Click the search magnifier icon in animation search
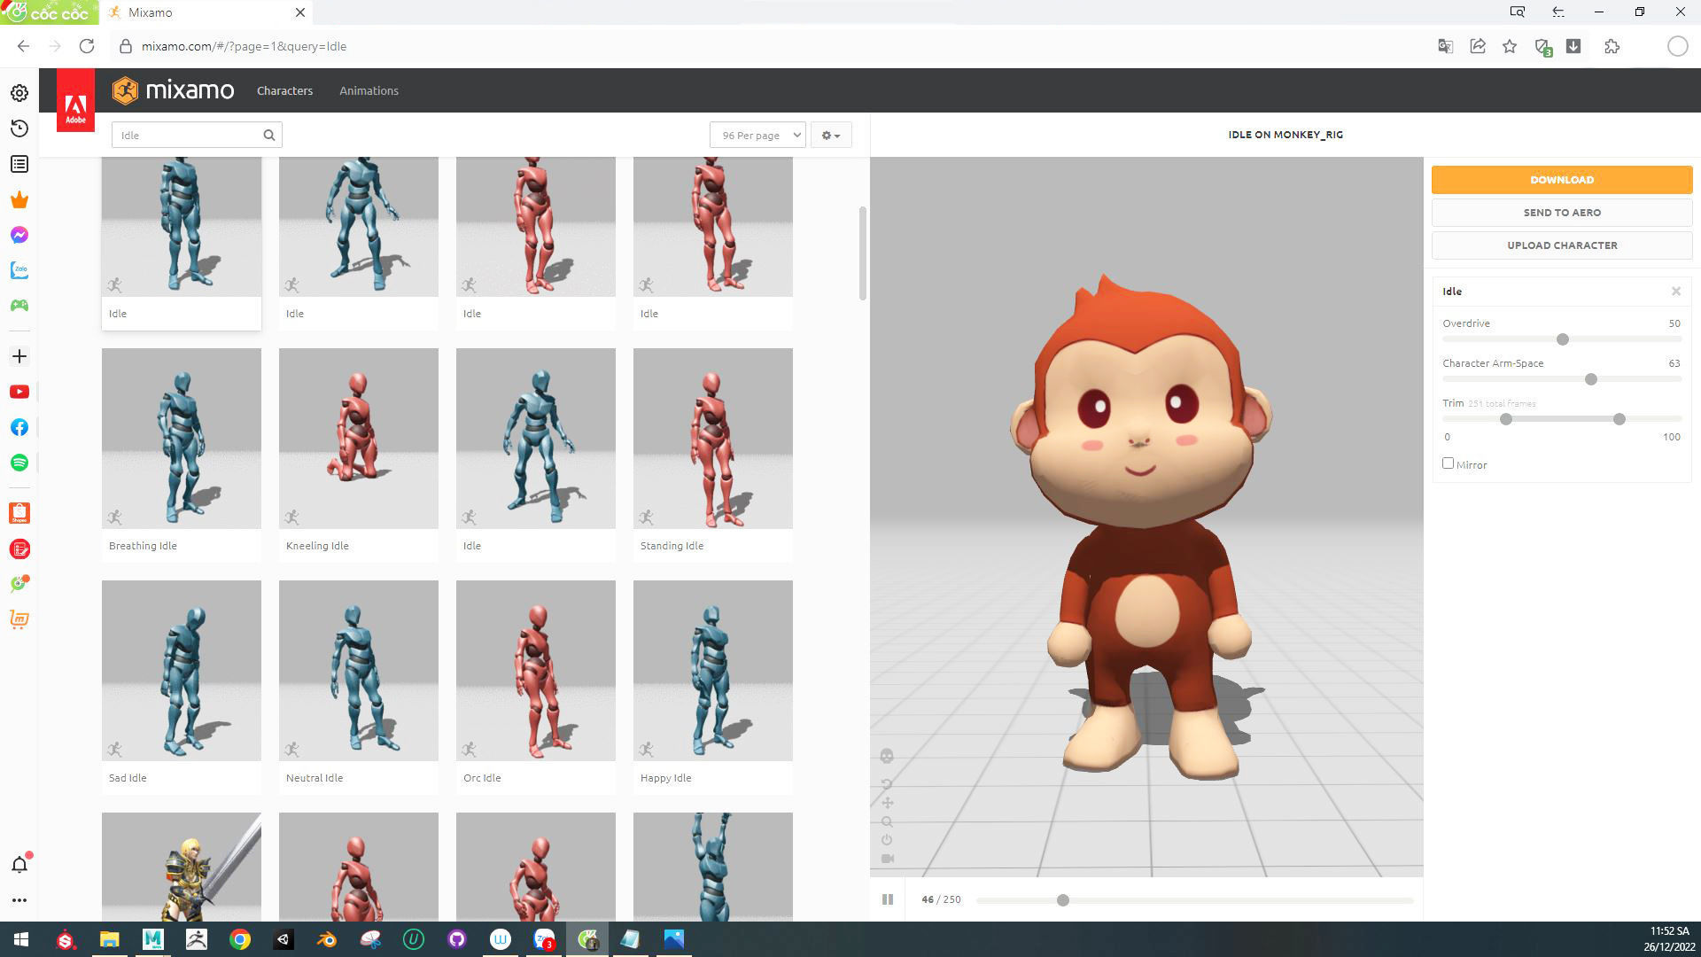Screen dimensions: 1701x957 point(268,136)
